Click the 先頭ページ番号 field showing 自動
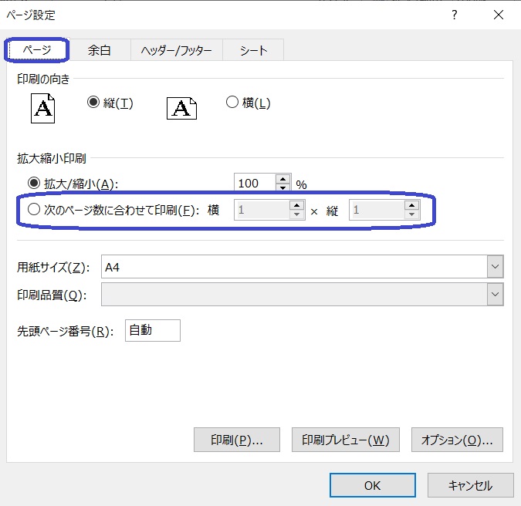Viewport: 521px width, 506px height. (x=153, y=330)
